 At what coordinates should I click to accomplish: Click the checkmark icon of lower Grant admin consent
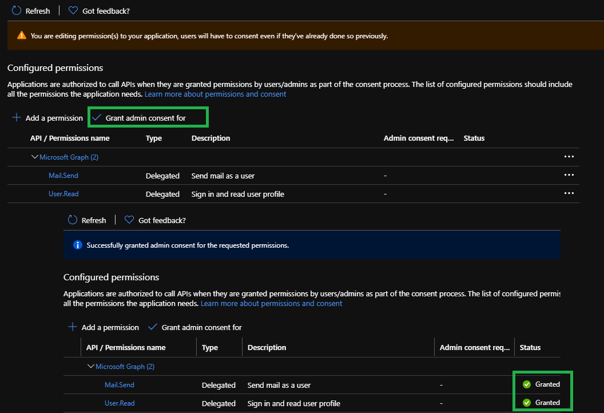click(x=153, y=327)
